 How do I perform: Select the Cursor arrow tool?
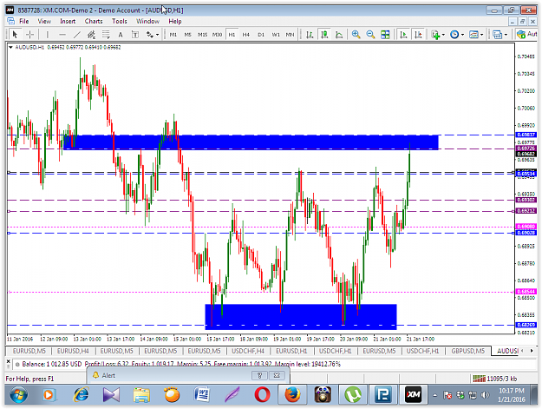(15, 34)
